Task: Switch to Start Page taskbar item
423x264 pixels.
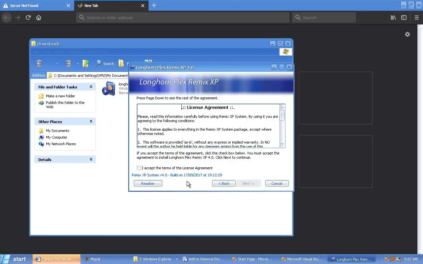Action: pyautogui.click(x=253, y=259)
